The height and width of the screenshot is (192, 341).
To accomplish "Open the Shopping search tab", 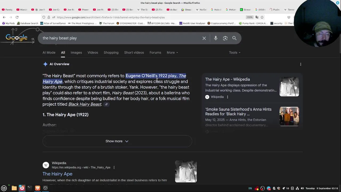I will point(111,53).
